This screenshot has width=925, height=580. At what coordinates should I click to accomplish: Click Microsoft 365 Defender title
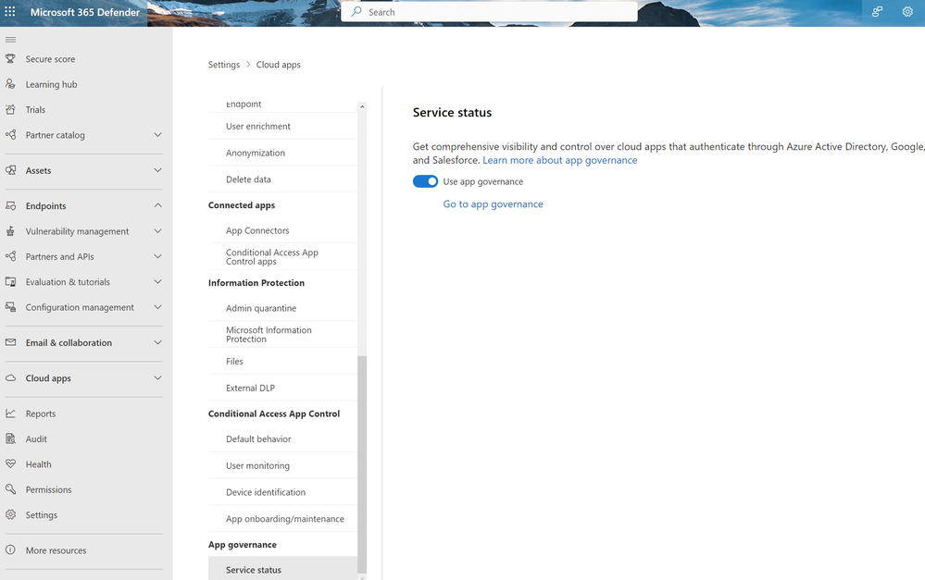pos(85,12)
